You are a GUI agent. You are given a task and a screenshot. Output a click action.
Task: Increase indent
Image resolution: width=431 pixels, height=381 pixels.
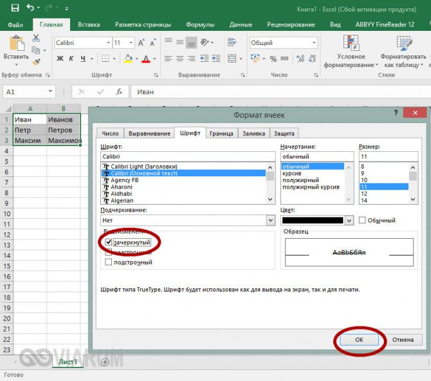coord(216,59)
